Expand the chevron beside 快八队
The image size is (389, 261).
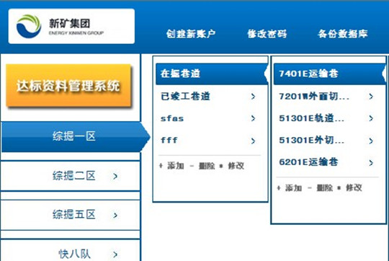[115, 255]
